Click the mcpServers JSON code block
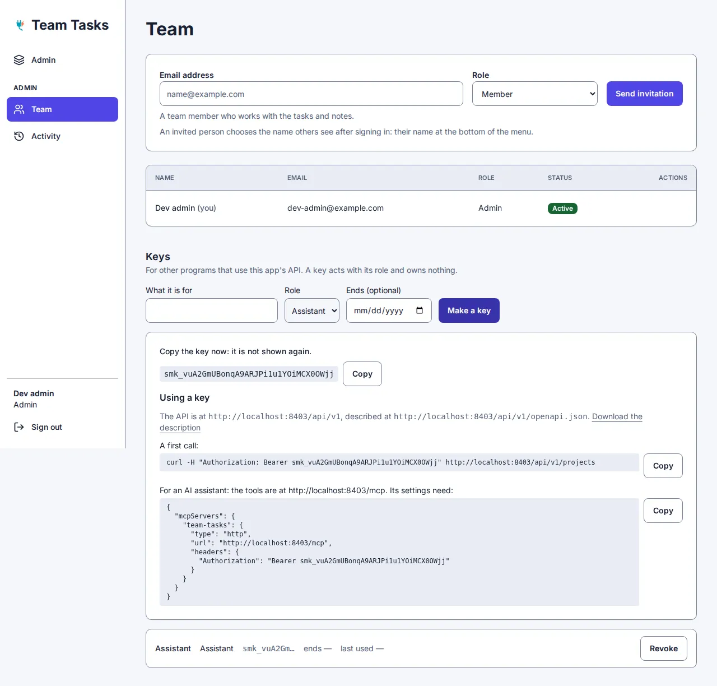Image resolution: width=717 pixels, height=686 pixels. pos(399,552)
